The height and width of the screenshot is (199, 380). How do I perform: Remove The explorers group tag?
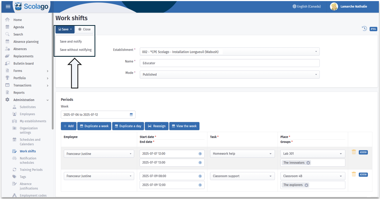coord(306,185)
